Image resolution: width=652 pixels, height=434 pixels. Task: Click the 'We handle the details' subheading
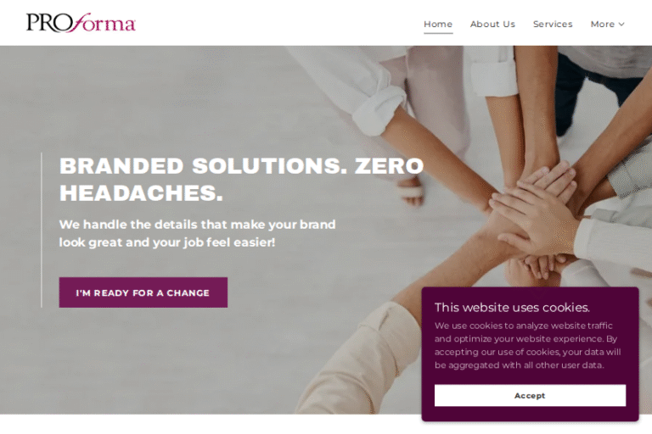click(x=197, y=233)
